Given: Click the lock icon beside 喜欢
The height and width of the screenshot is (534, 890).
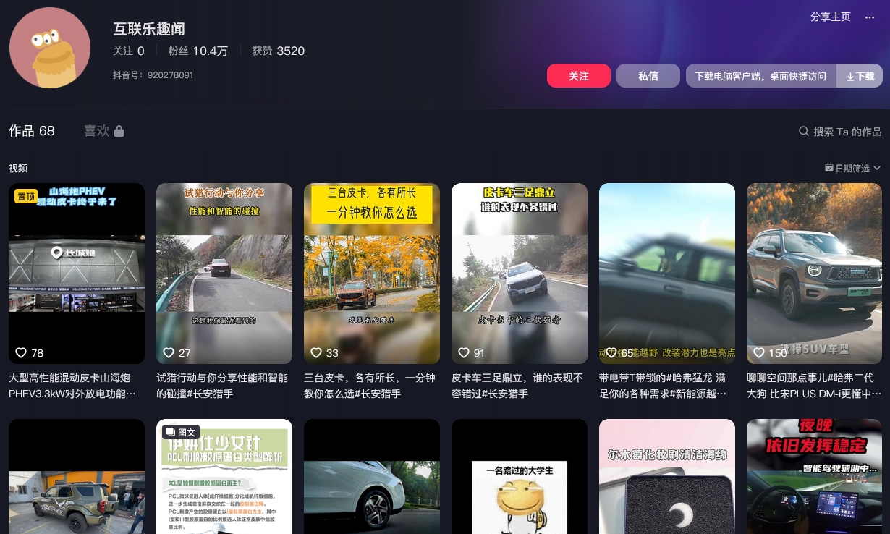Looking at the screenshot, I should (x=119, y=131).
